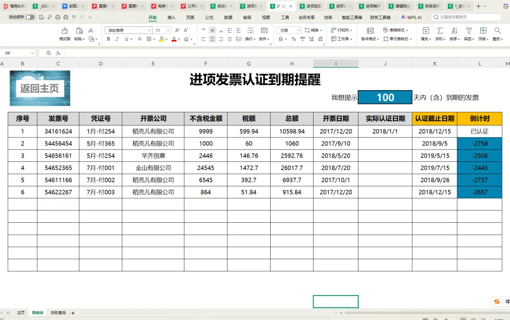
Task: Click the Freeze panes (冻结) icon
Action: coord(484,31)
